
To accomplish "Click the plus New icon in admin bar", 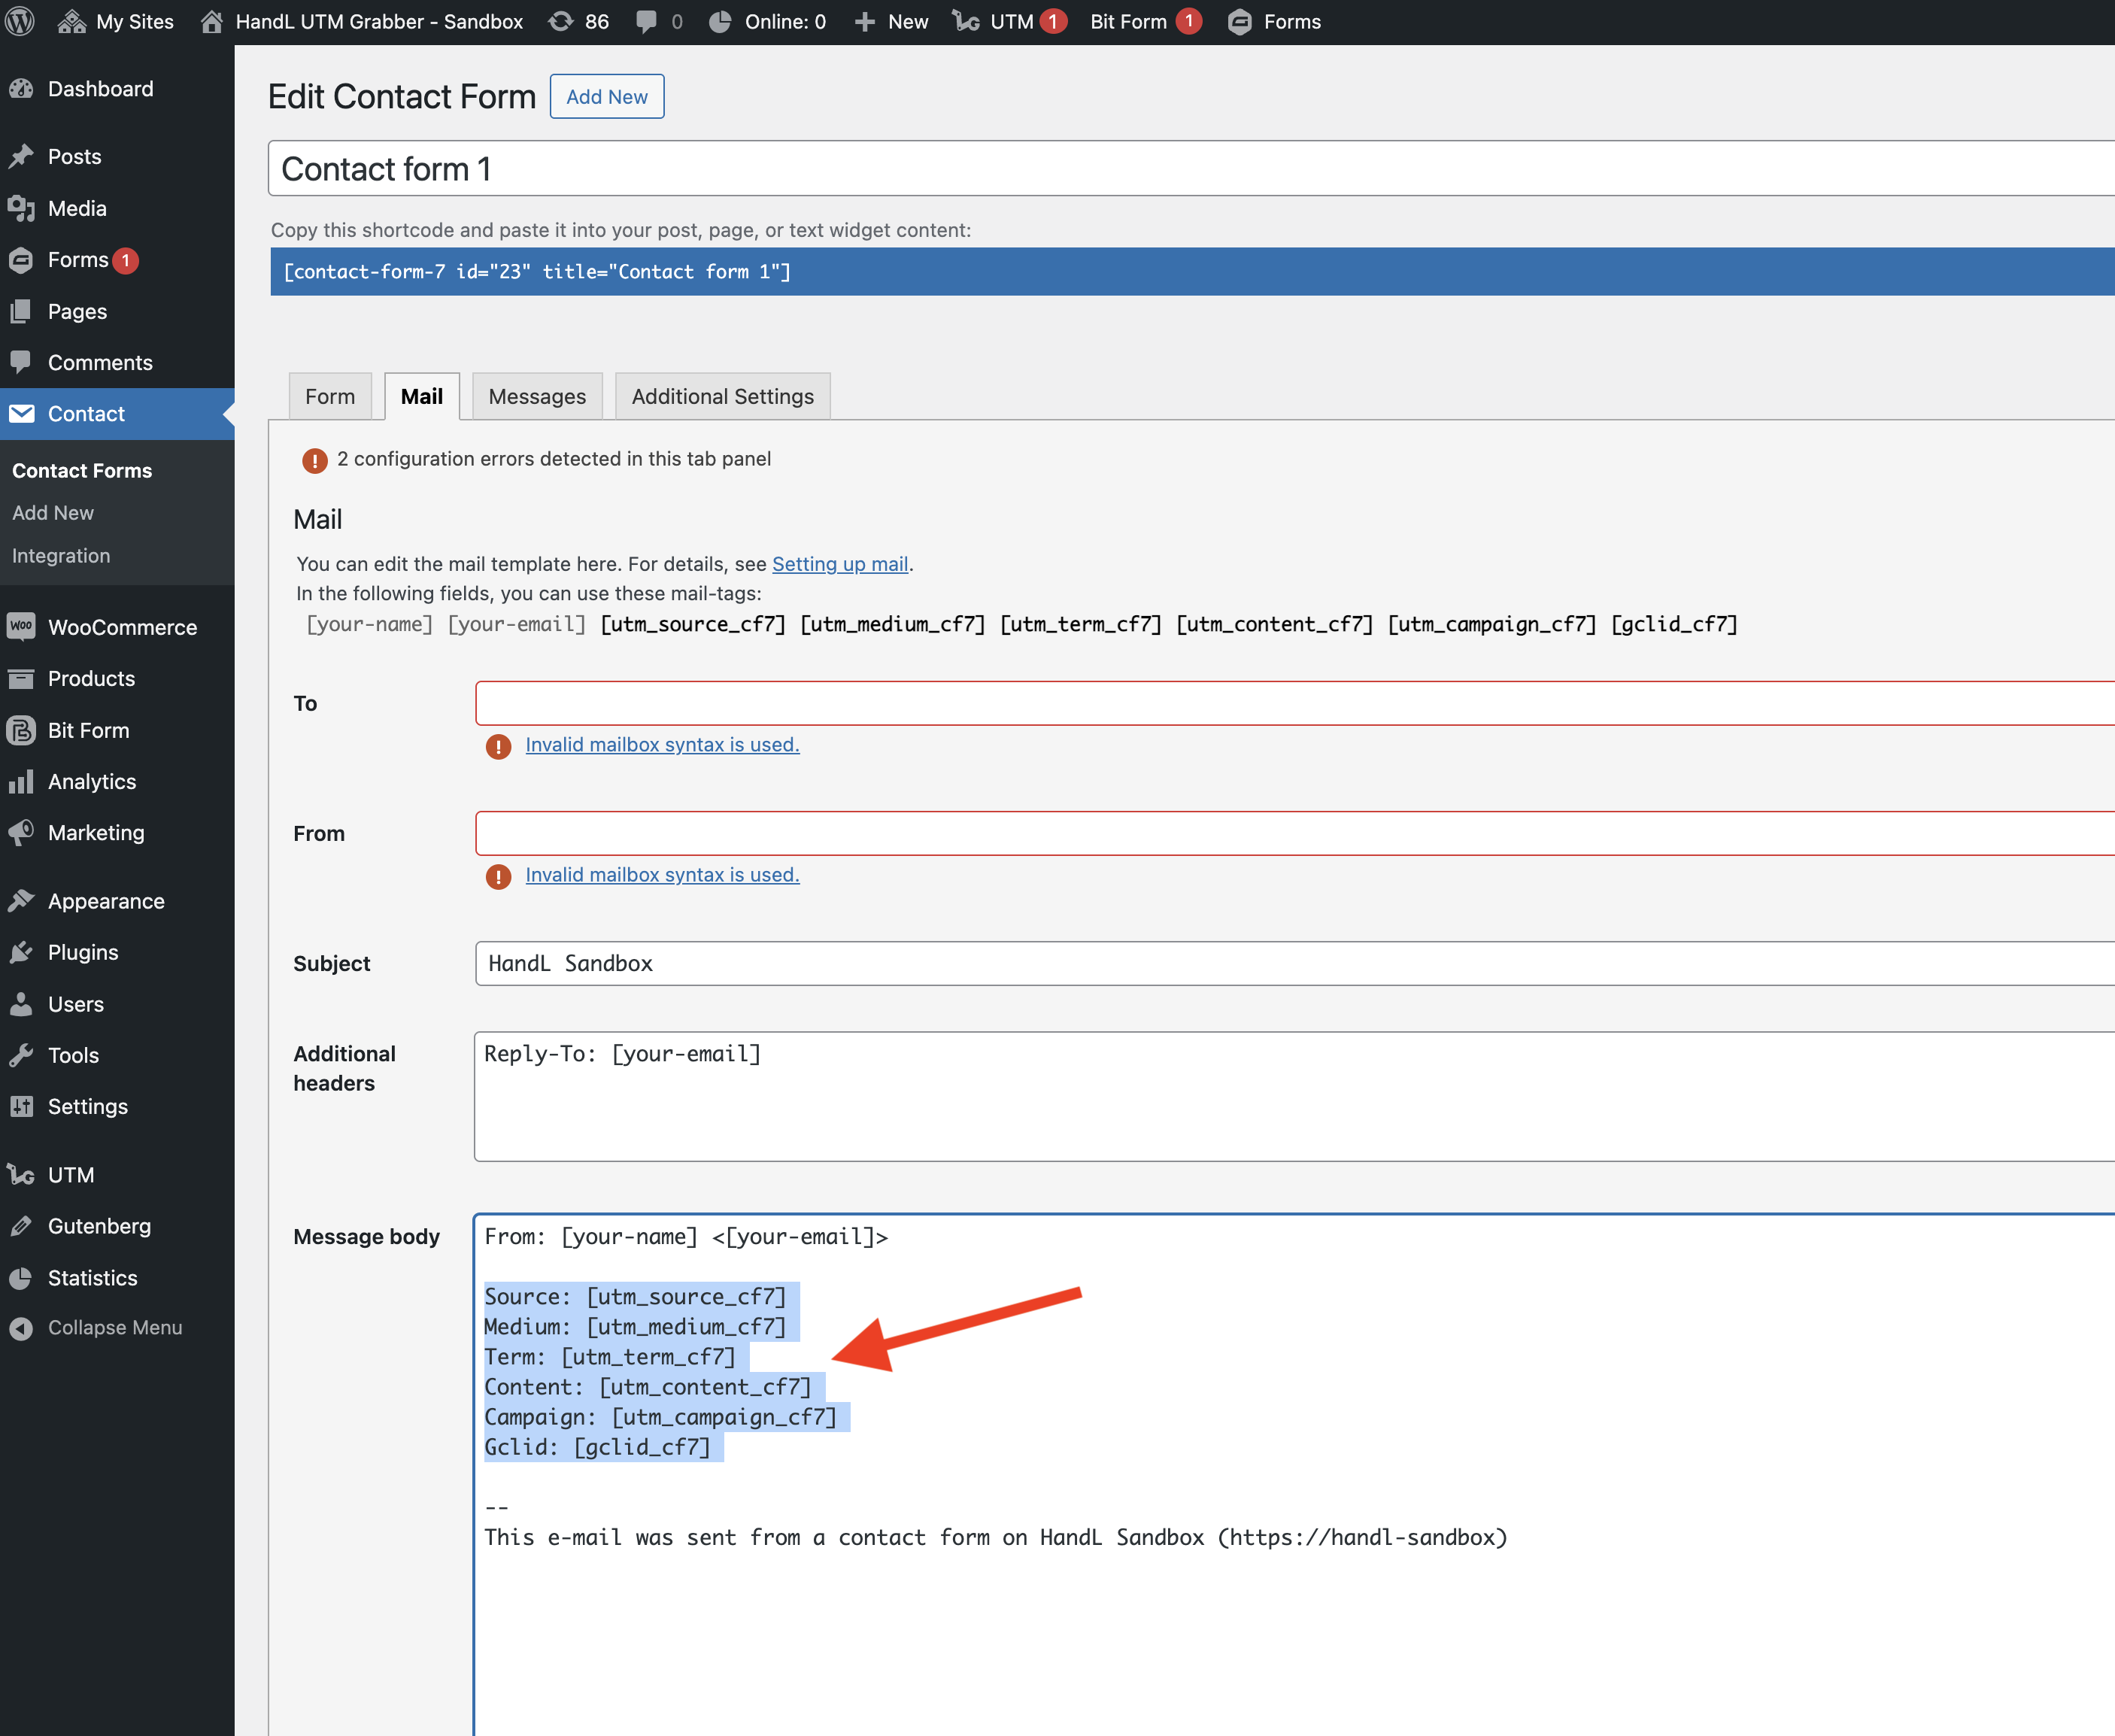I will tap(865, 21).
